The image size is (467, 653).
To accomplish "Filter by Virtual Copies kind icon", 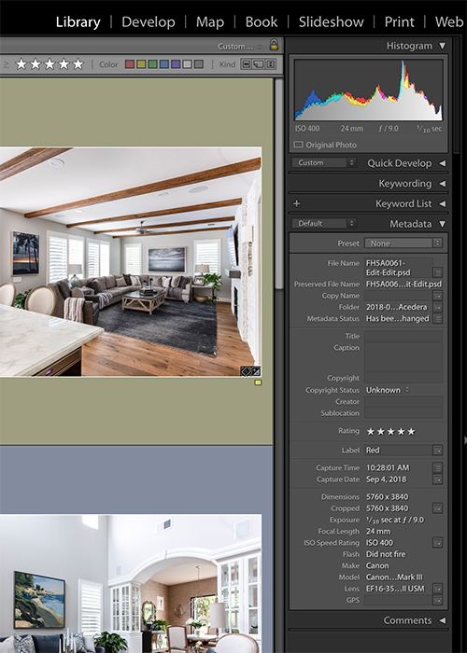I will pos(258,64).
